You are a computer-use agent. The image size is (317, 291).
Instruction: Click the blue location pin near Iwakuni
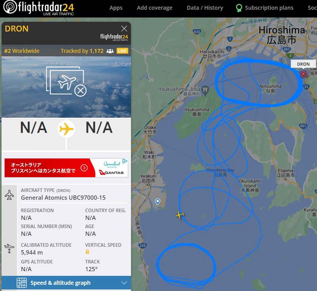[157, 202]
